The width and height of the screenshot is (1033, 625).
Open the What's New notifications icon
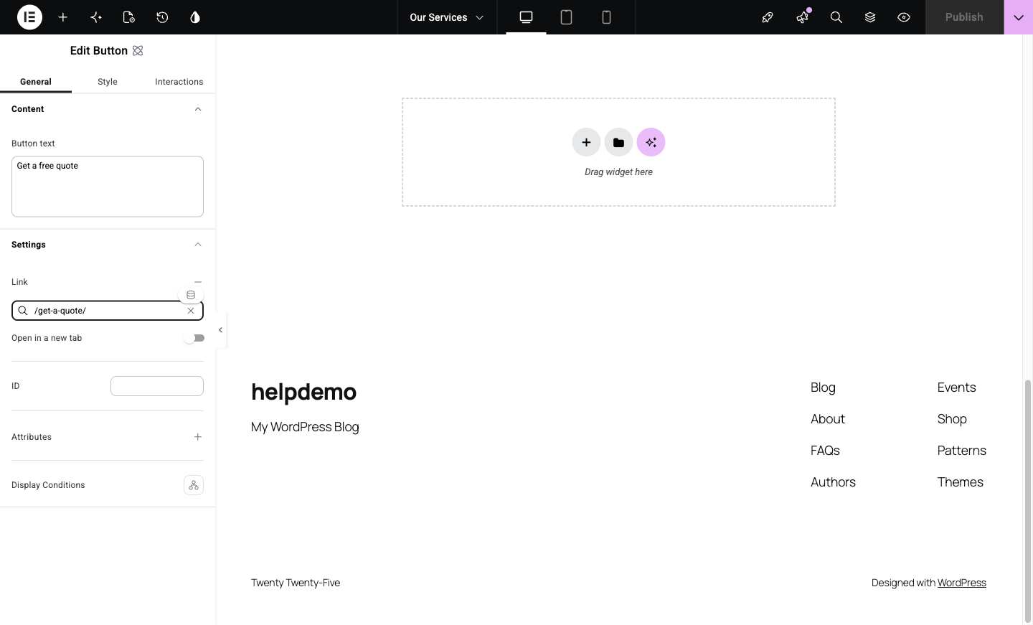pyautogui.click(x=802, y=17)
